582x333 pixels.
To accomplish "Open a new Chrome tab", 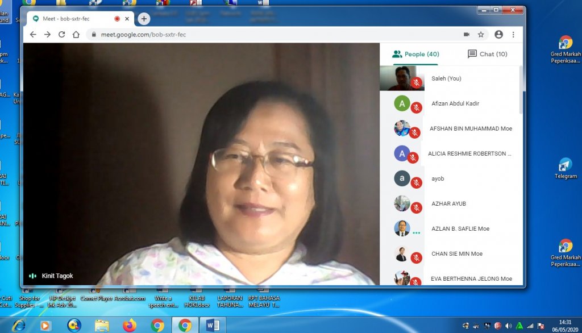I will (x=144, y=19).
